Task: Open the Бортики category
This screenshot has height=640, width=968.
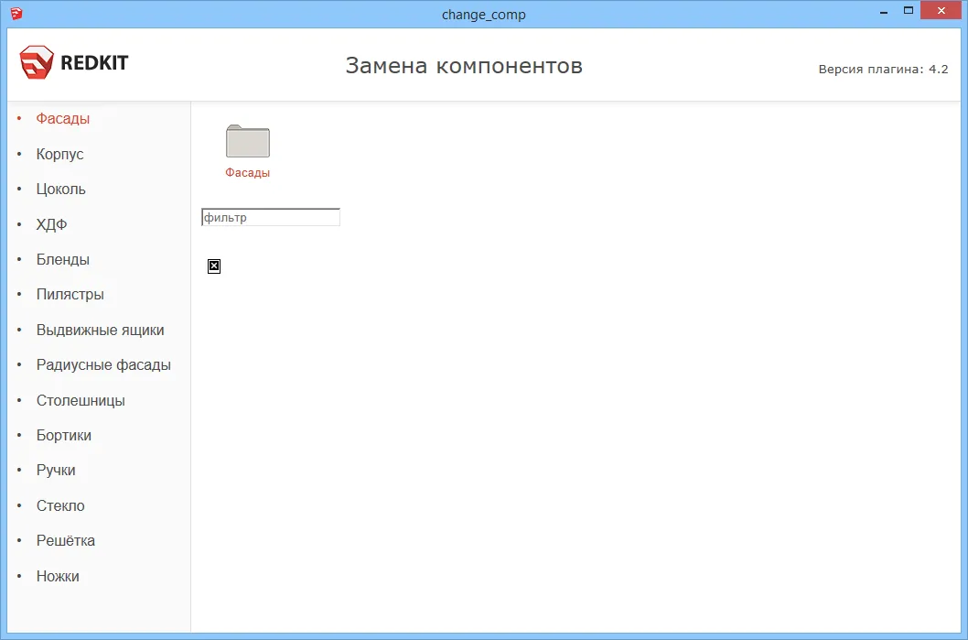Action: coord(63,435)
